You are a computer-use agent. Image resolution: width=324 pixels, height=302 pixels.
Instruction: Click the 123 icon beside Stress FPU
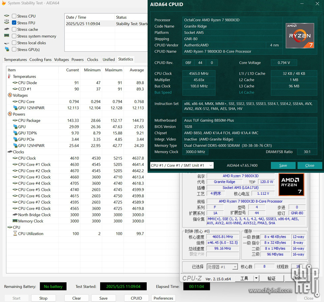pyautogui.click(x=7, y=22)
